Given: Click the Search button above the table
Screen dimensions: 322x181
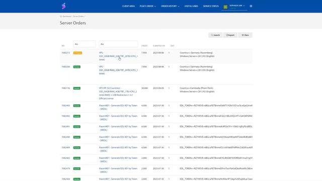Looking at the screenshot, I should 215,35.
